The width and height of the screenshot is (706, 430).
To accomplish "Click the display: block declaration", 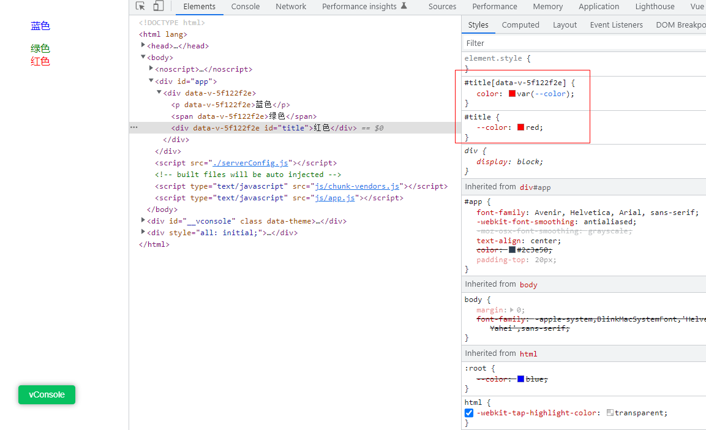I will [x=509, y=162].
